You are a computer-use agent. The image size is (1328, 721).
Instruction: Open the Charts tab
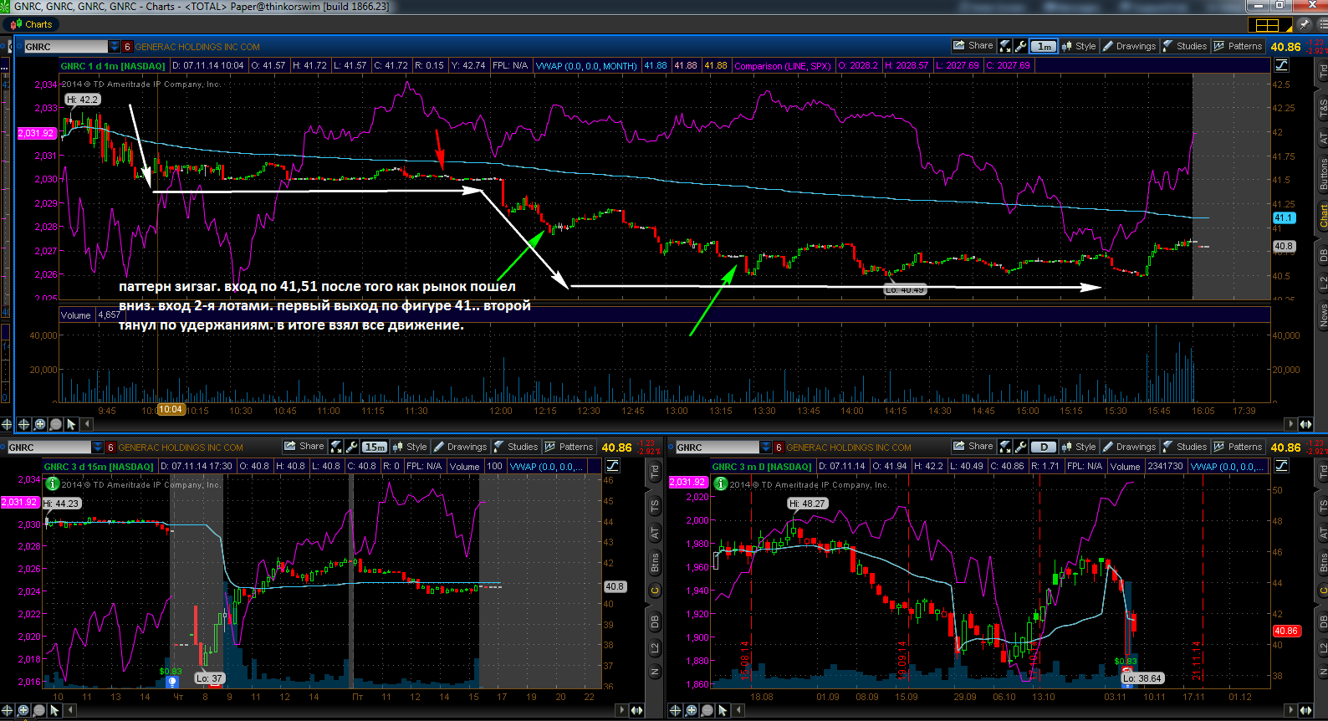[32, 24]
